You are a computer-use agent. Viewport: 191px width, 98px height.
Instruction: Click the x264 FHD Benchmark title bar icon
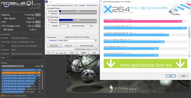(x=101, y=2)
